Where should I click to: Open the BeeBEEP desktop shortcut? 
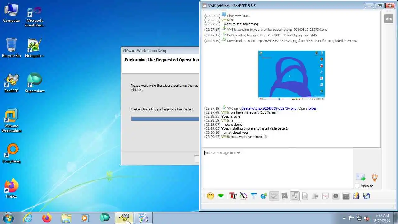[x=12, y=83]
